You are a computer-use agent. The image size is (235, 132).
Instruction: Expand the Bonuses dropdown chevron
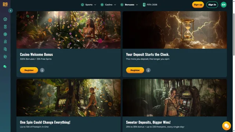click(137, 5)
